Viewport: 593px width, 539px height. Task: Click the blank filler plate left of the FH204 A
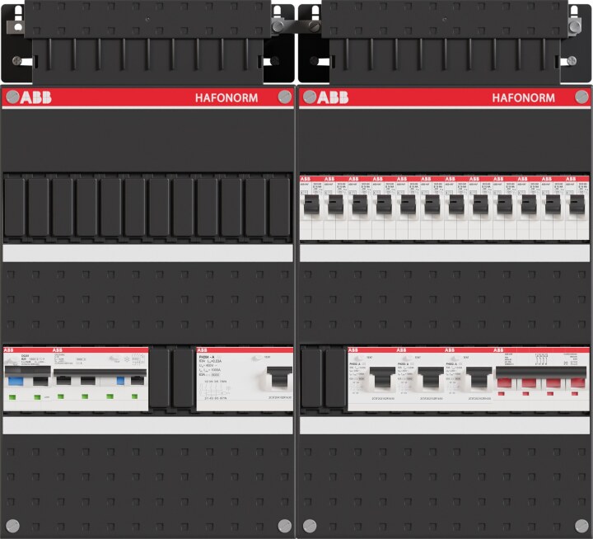pyautogui.click(x=184, y=377)
